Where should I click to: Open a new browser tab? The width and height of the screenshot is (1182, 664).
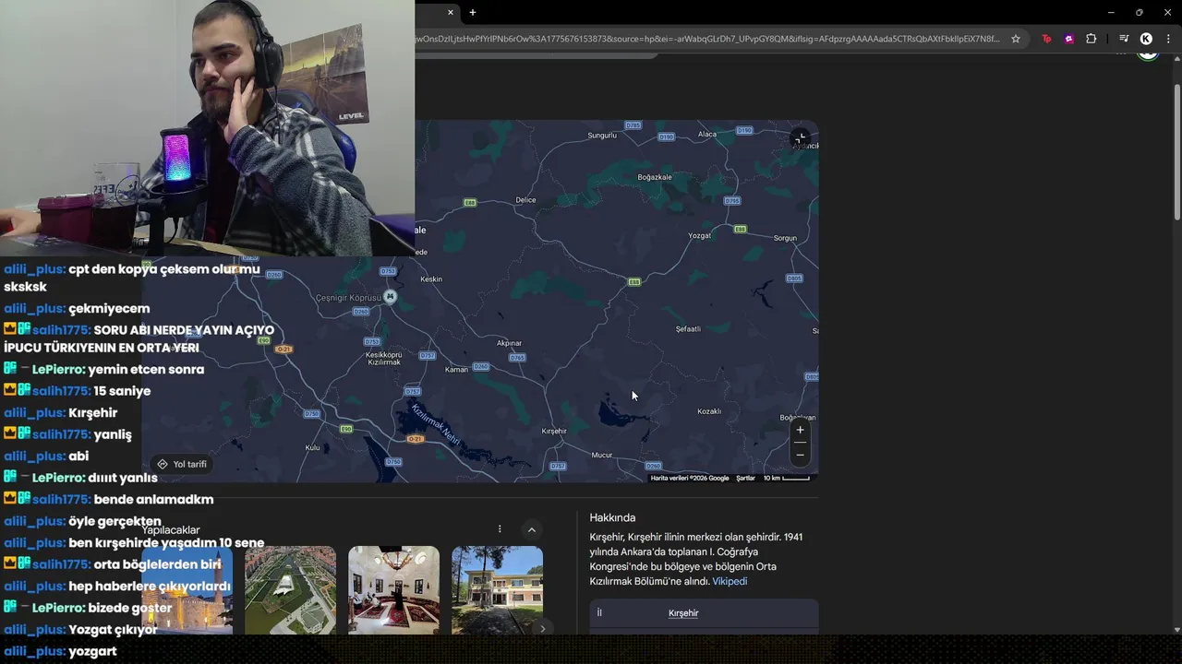pyautogui.click(x=473, y=12)
